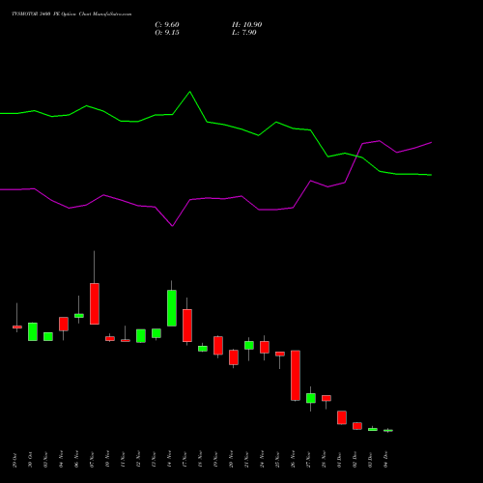Click the green candle above 13 Nov
The height and width of the screenshot is (483, 483).
point(156,333)
